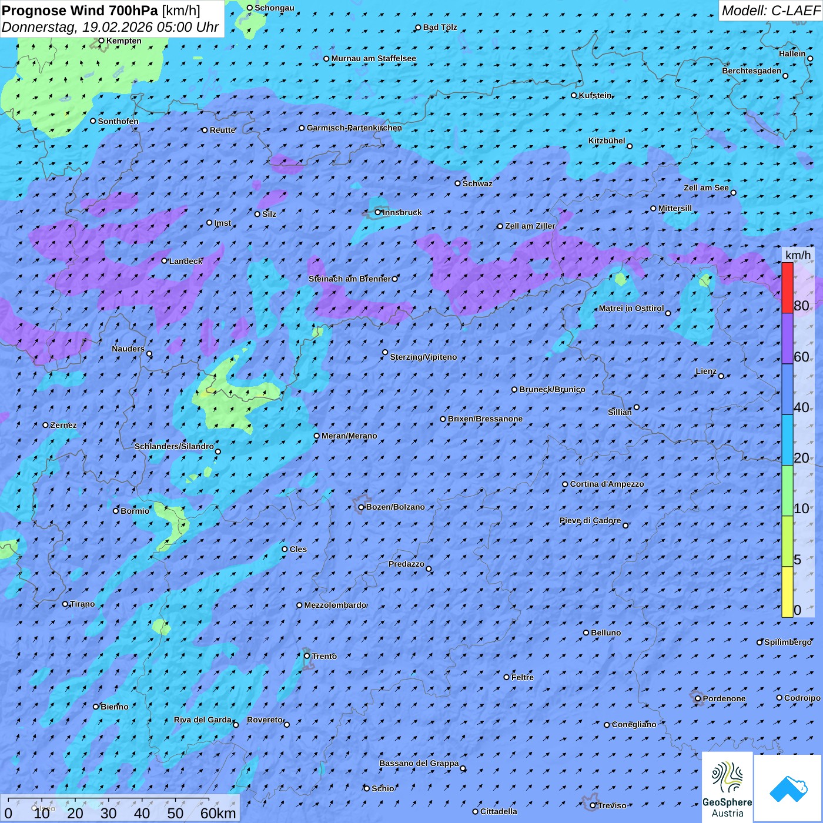Click the 'Prognose Wind 700hPa' title
The width and height of the screenshot is (823, 823).
coord(80,10)
